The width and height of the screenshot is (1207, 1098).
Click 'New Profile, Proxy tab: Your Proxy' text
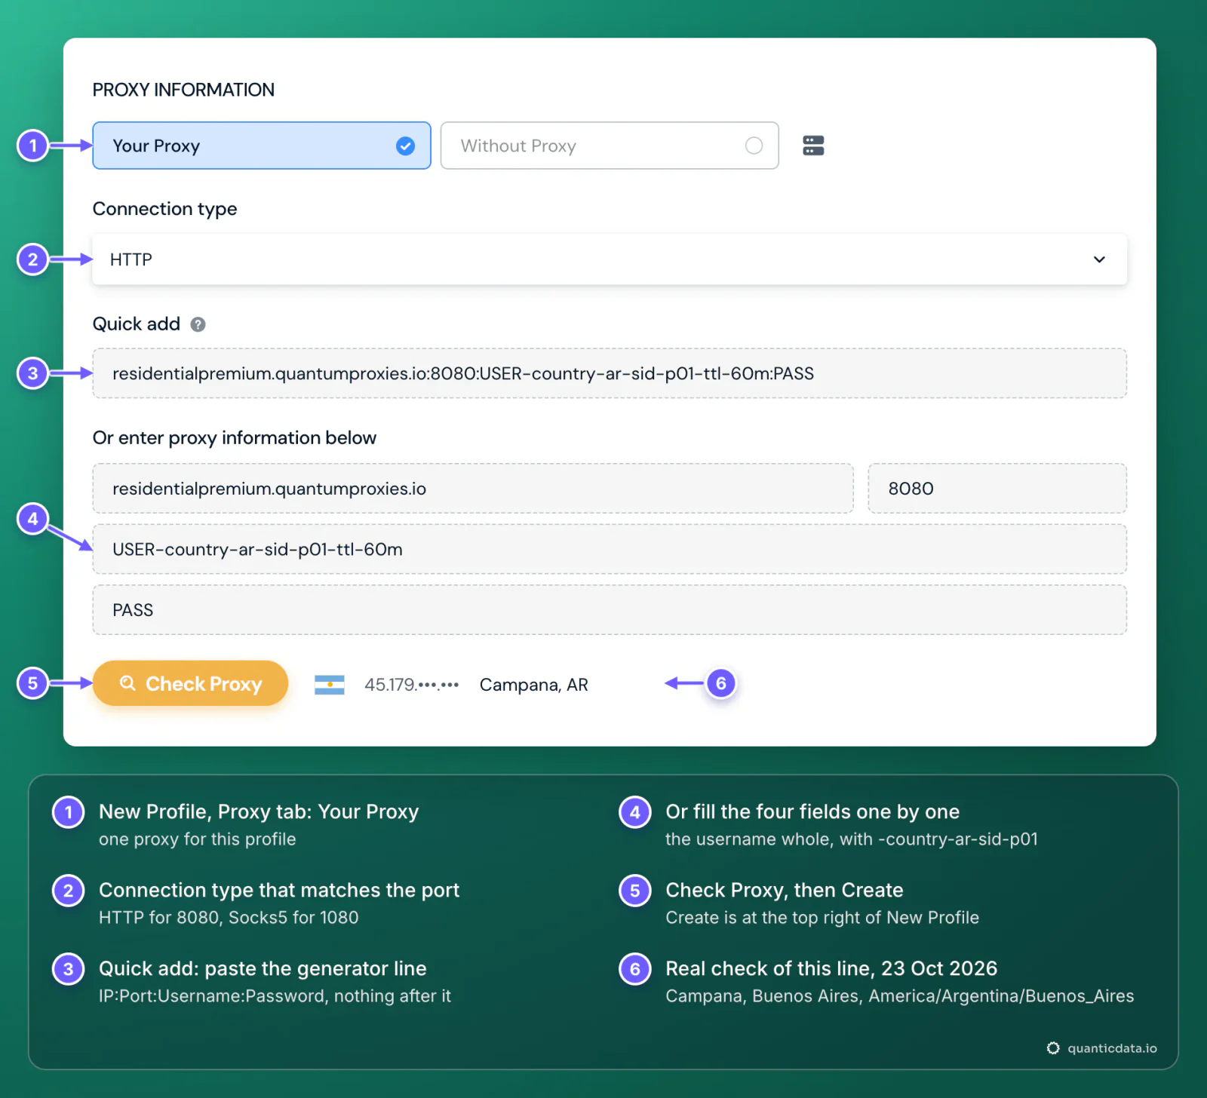pos(259,811)
